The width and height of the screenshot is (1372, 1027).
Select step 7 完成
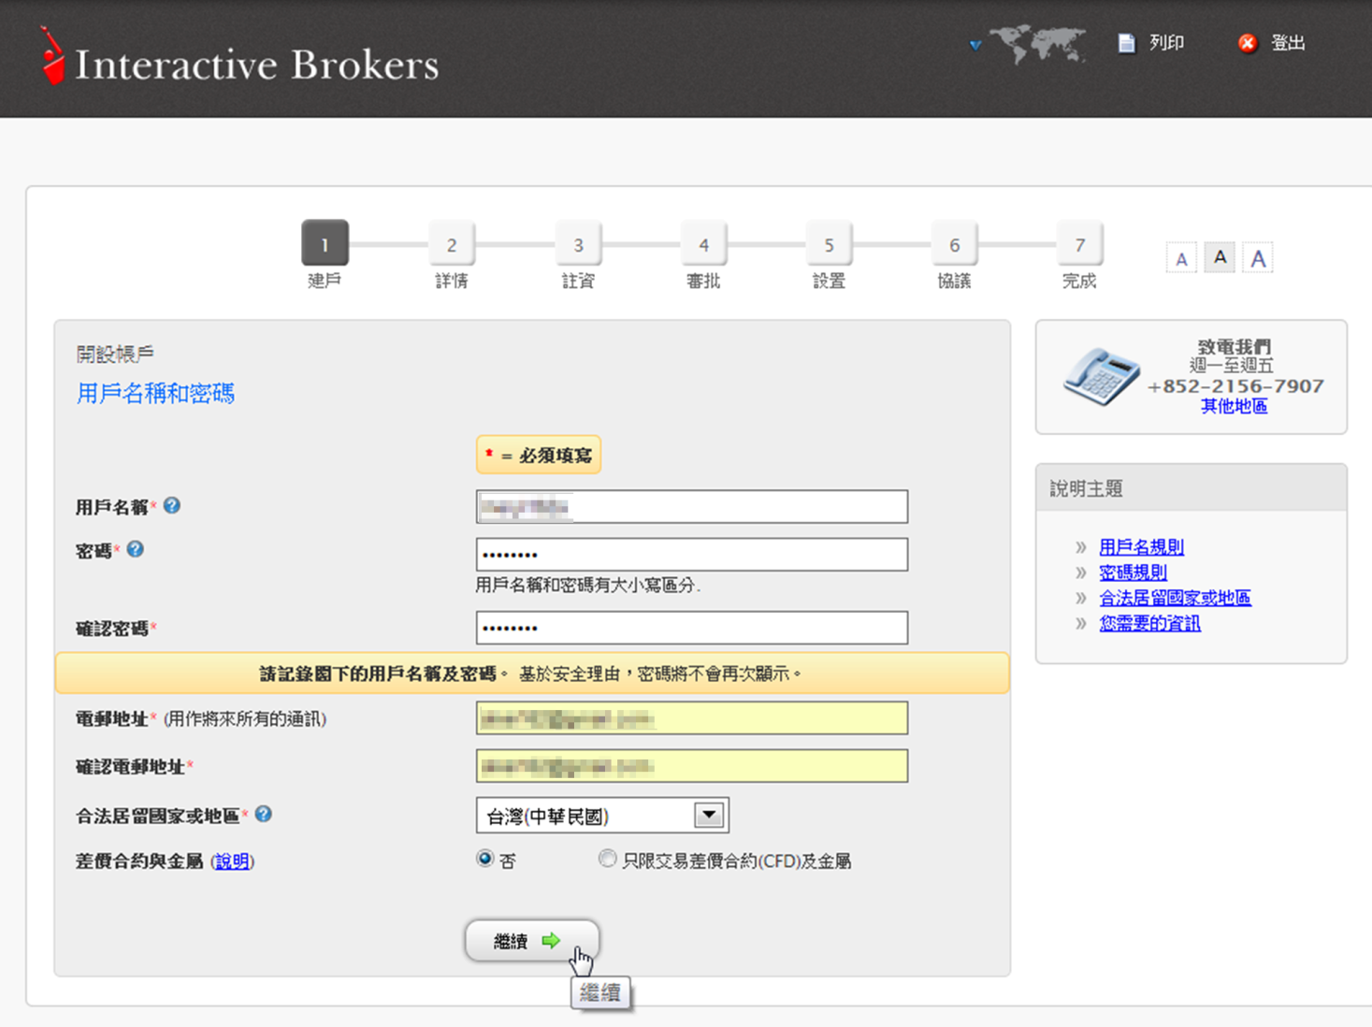pos(1079,244)
